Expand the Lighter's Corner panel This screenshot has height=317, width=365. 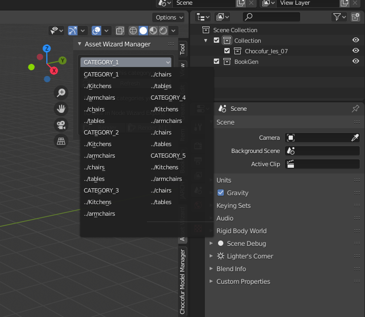click(x=211, y=256)
